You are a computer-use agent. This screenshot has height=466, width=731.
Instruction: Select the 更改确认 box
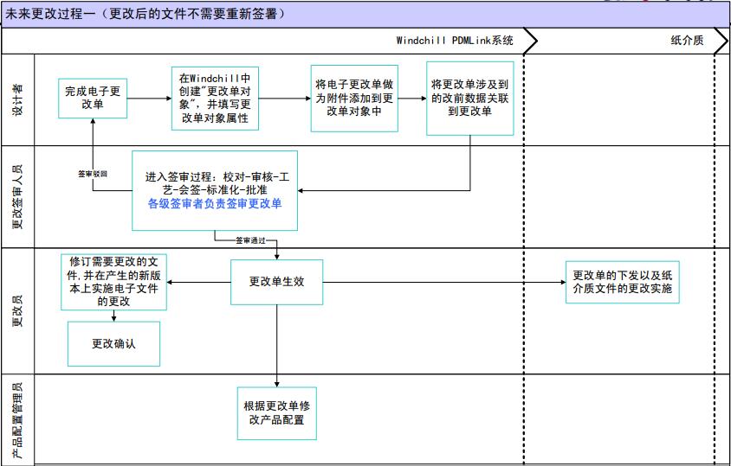point(113,343)
